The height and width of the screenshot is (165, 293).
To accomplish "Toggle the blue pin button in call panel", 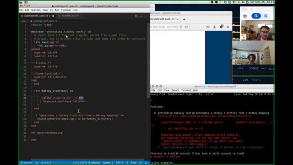I will [256, 16].
